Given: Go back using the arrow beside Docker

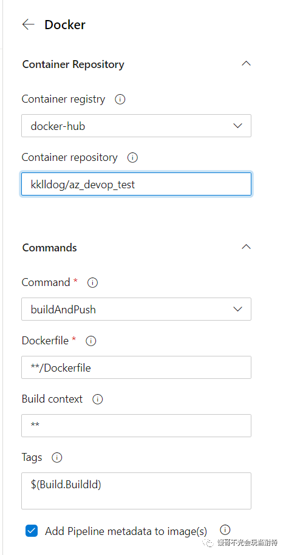Looking at the screenshot, I should point(29,24).
